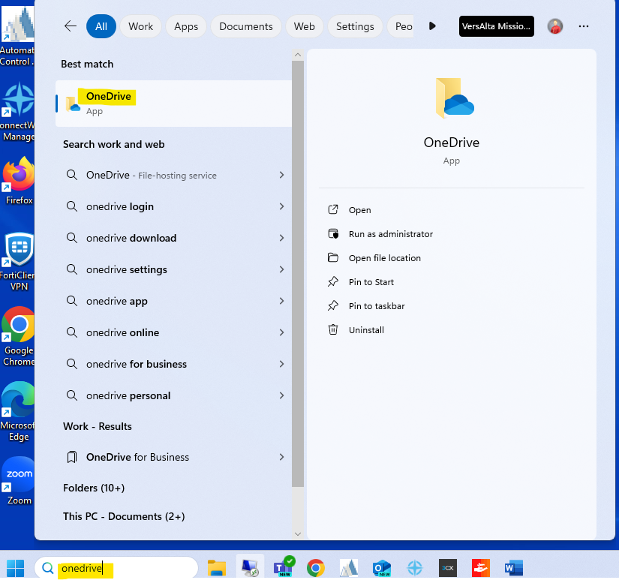This screenshot has width=619, height=580.
Task: Choose Run as administrator for OneDrive
Action: [x=380, y=234]
